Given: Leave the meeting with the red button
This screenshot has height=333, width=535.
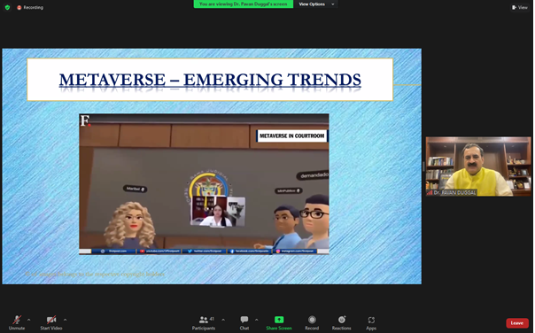Looking at the screenshot, I should click(x=517, y=323).
